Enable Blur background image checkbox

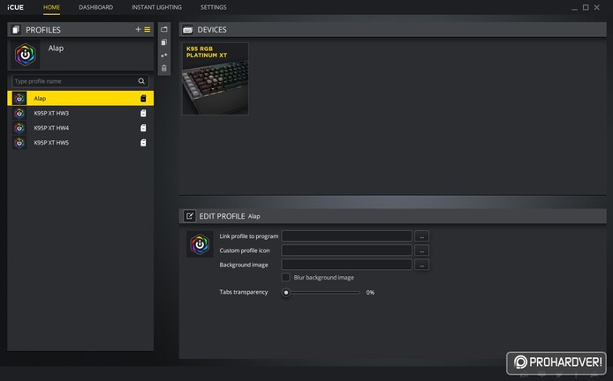point(286,277)
